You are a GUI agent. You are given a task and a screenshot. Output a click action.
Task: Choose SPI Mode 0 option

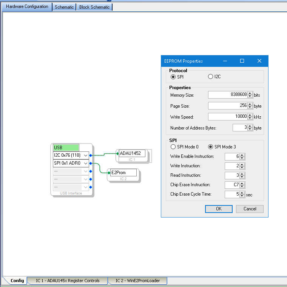(173, 147)
